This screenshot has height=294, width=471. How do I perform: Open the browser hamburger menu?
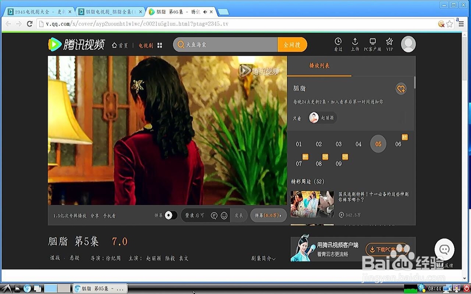tap(461, 24)
